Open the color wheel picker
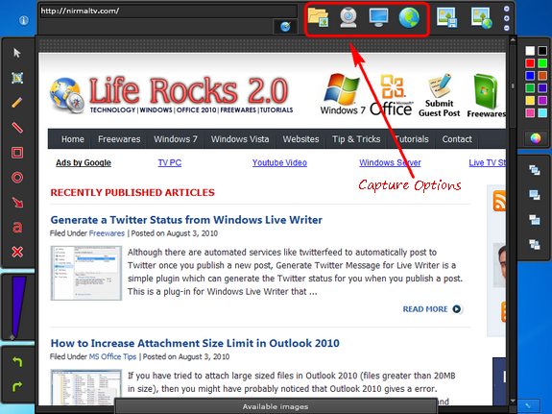 coord(536,138)
